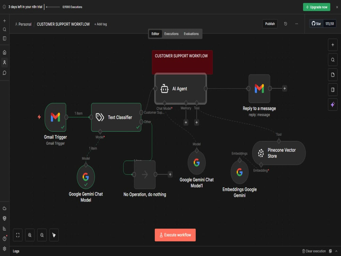Viewport: 341px width, 256px height.
Task: Open the three-dot workflow options menu
Action: coord(296,24)
